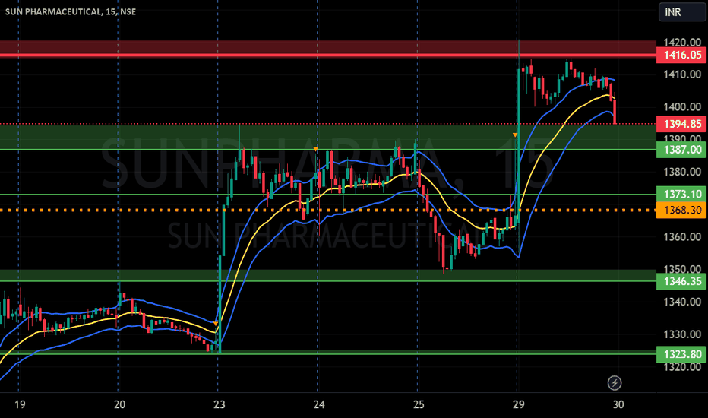Viewport: 708px width, 418px height.
Task: Click date 29 on time axis
Action: (518, 404)
